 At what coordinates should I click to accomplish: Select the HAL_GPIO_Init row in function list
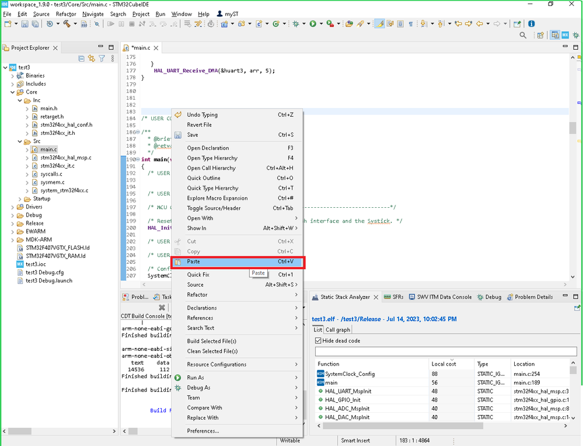point(442,400)
